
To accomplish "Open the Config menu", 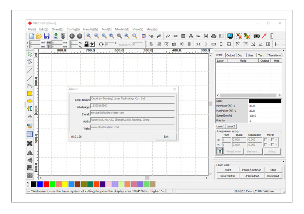I will tap(73, 29).
